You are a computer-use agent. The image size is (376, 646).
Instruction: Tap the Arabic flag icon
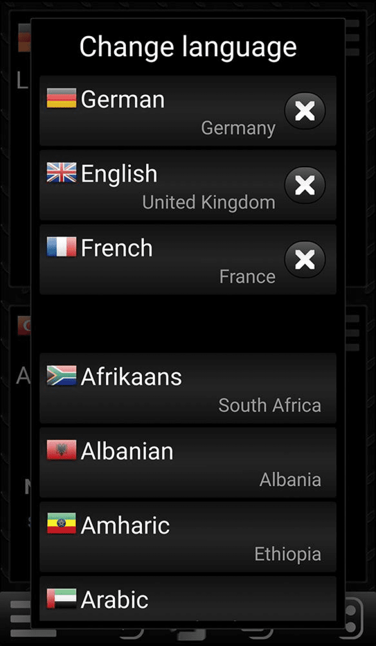pos(62,599)
